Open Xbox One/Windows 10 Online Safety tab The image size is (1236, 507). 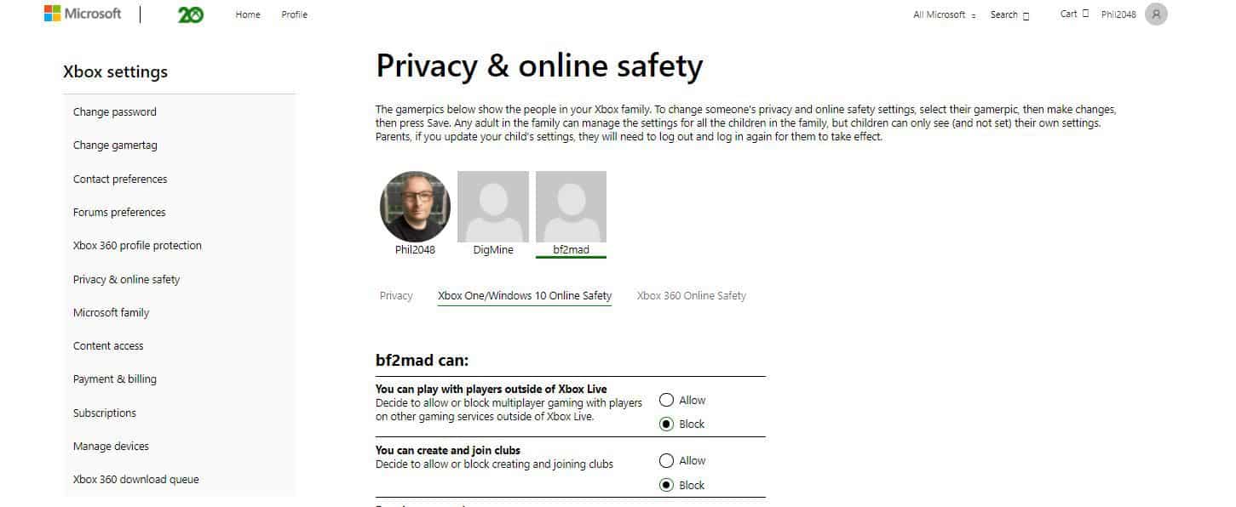click(x=525, y=296)
